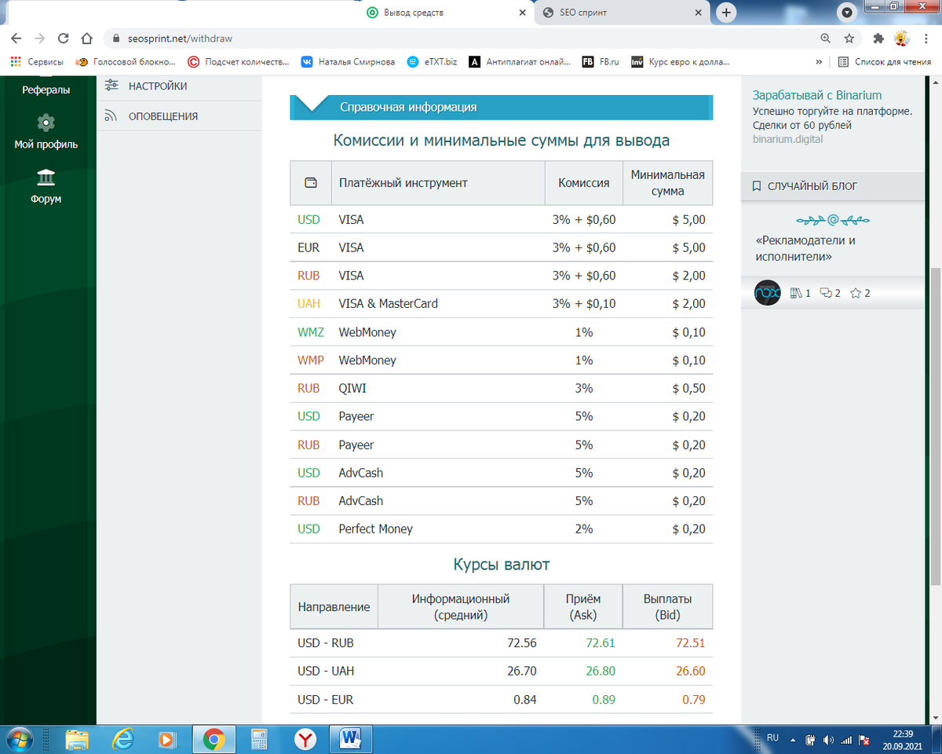
Task: Click the browser back arrow
Action: pos(16,38)
